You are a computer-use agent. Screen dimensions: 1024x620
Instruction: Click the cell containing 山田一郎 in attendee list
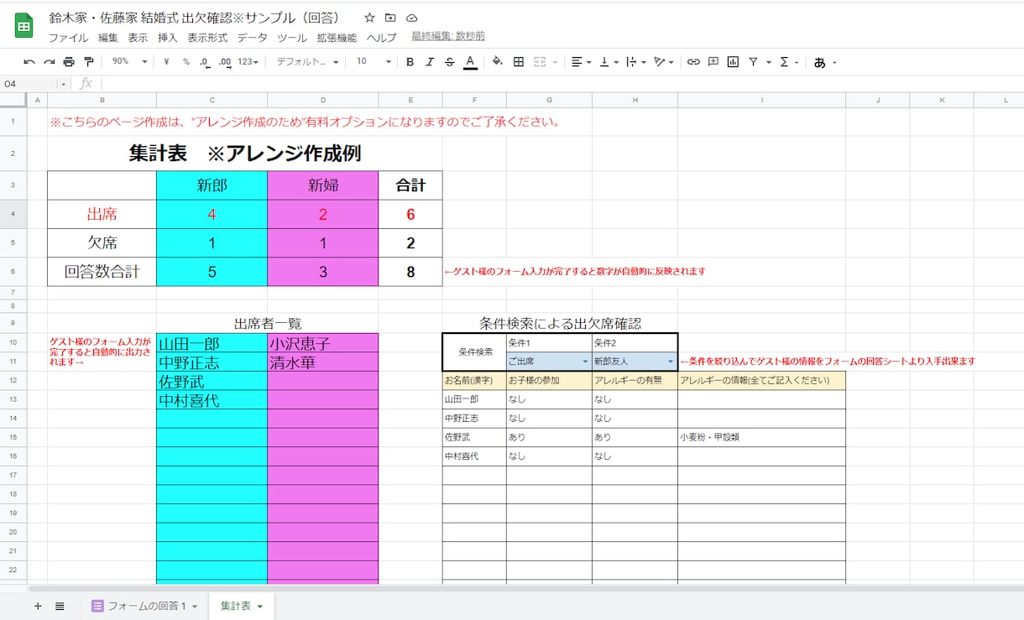point(212,343)
